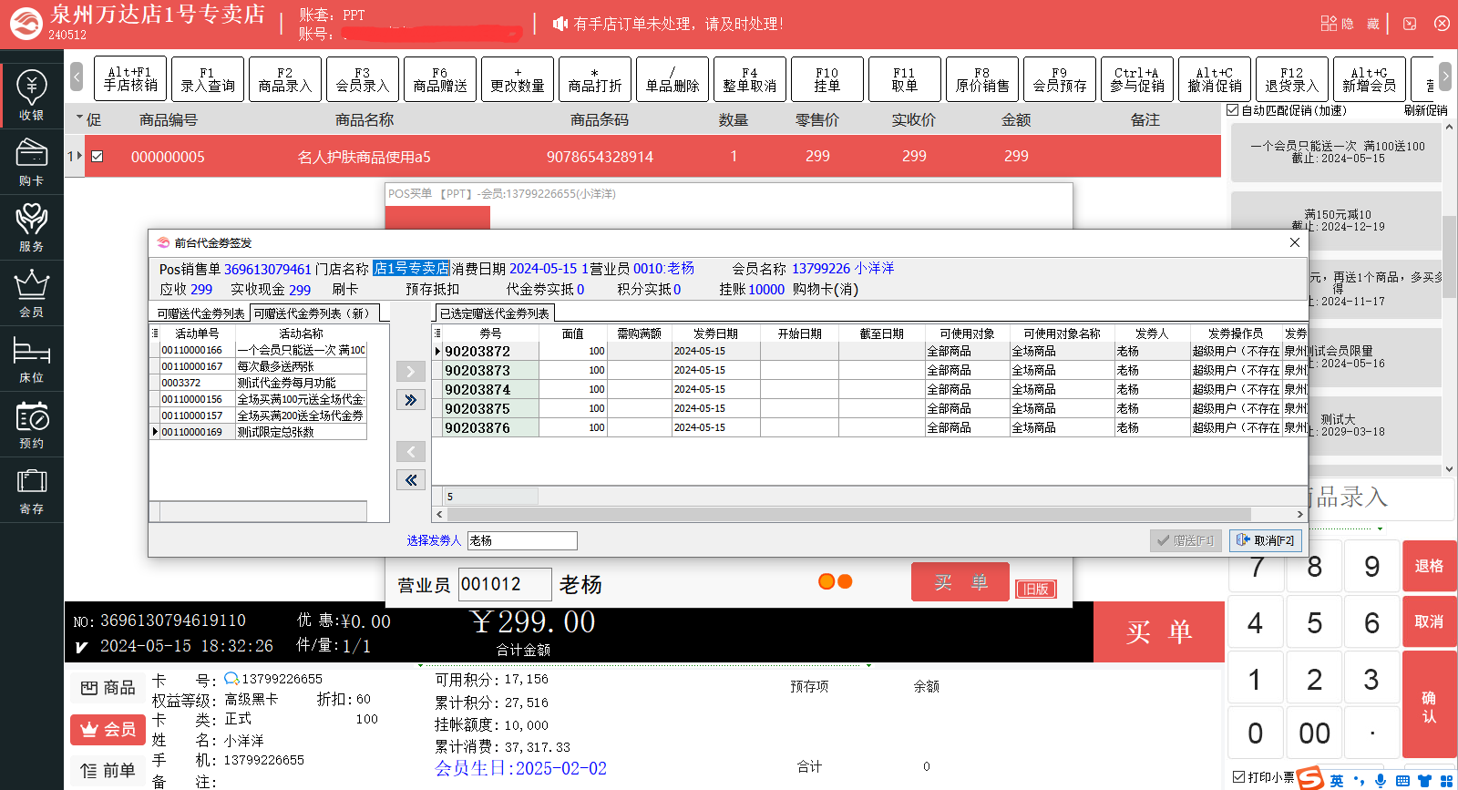Click the Alt+F1 手店核销 toolbar button
The image size is (1458, 790).
(129, 79)
